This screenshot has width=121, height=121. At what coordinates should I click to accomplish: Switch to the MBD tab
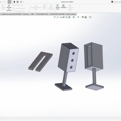tap(32, 14)
